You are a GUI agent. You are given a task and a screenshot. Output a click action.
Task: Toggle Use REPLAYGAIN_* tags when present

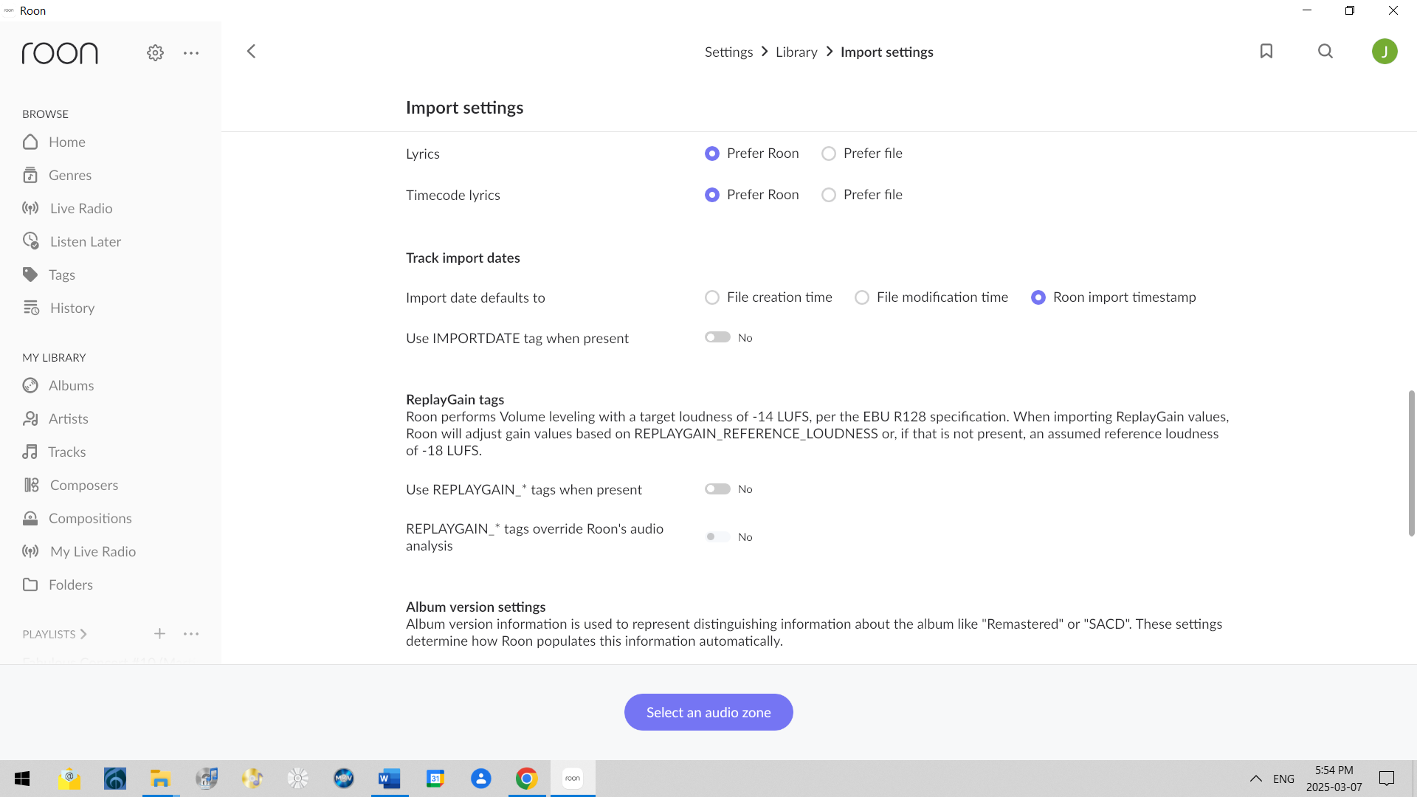coord(717,489)
